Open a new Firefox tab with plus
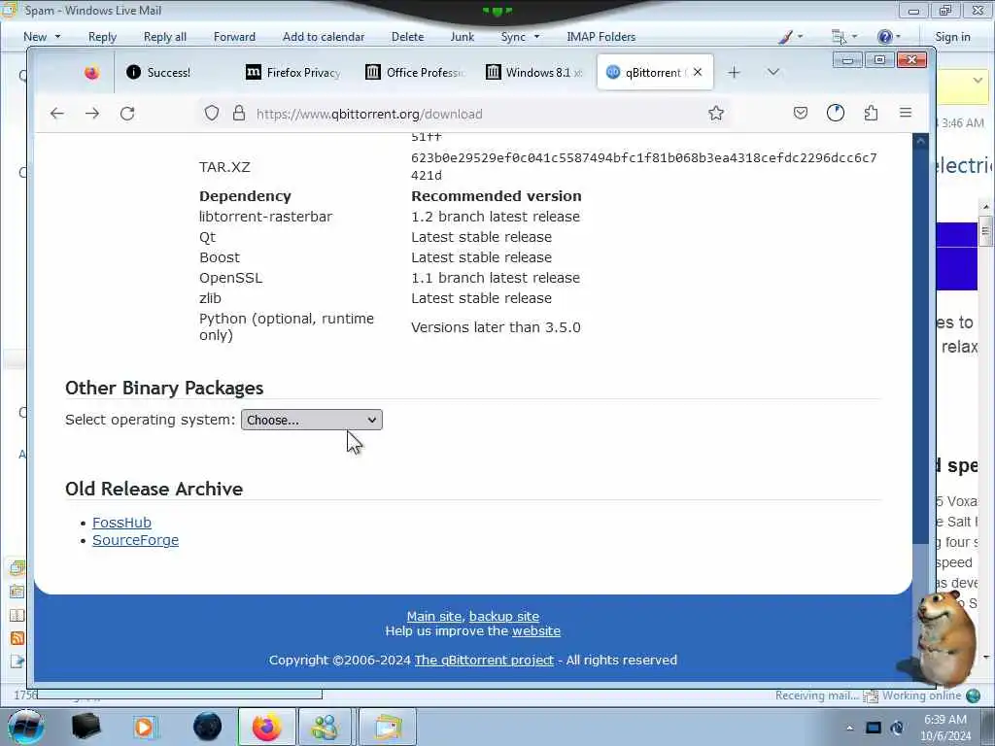Screen dimensions: 995x746 tap(734, 72)
